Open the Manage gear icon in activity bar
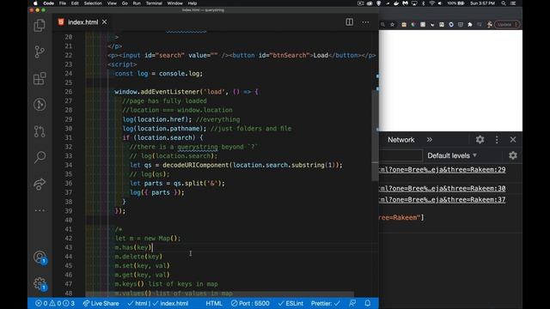The image size is (550, 309). pos(40,284)
